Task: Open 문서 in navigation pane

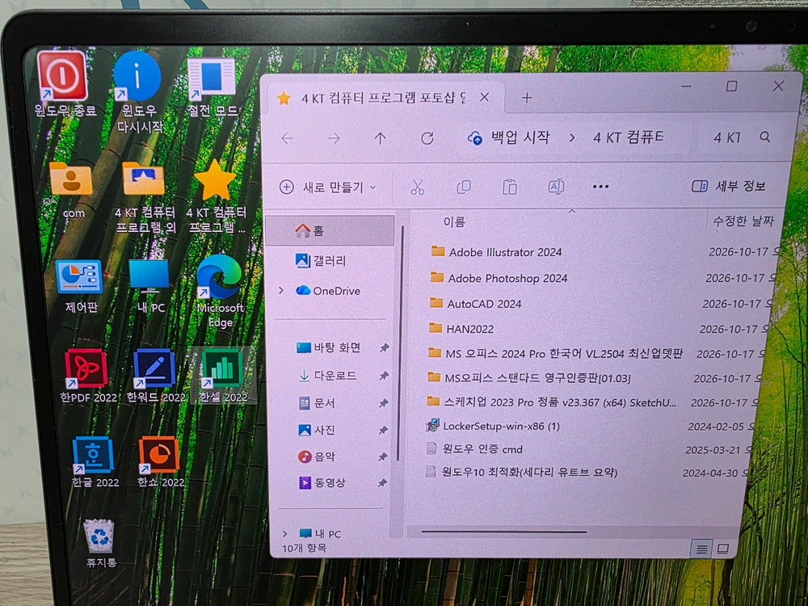Action: click(317, 403)
